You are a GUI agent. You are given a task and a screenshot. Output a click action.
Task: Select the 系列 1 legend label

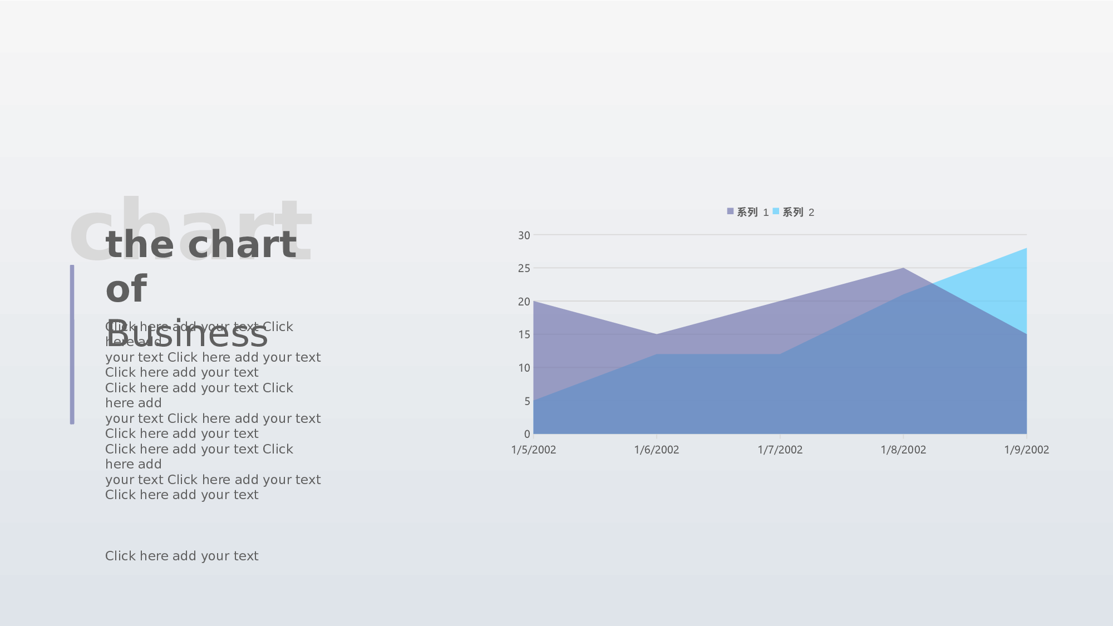pyautogui.click(x=752, y=212)
